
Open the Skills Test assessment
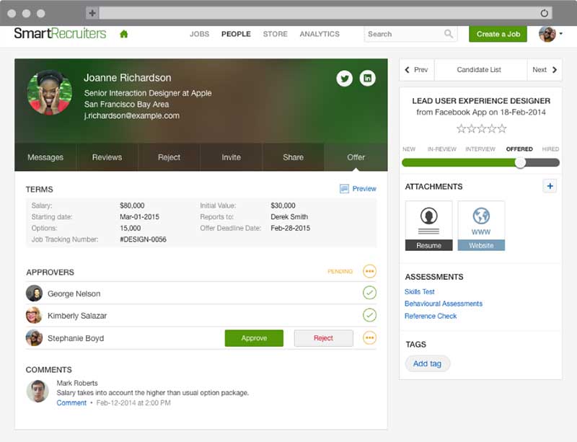click(x=420, y=292)
